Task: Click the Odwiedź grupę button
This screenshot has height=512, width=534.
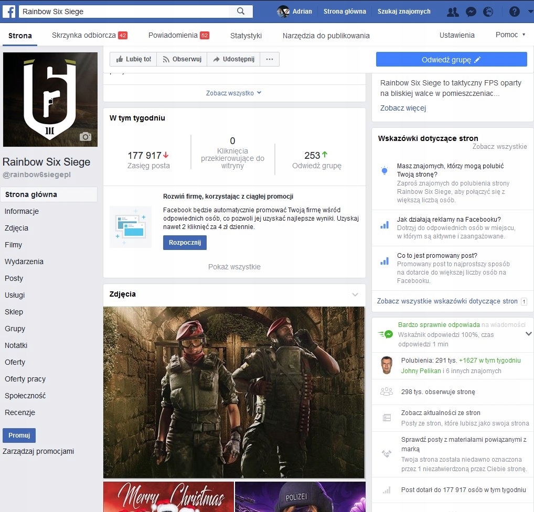Action: point(451,60)
